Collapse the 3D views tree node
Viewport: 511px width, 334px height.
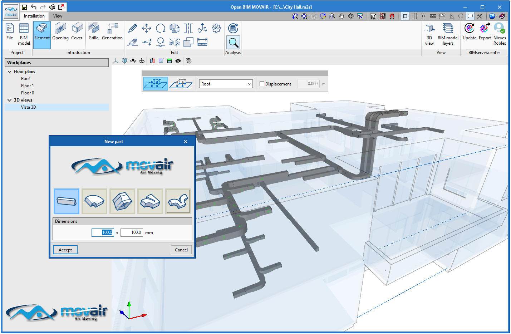click(10, 100)
